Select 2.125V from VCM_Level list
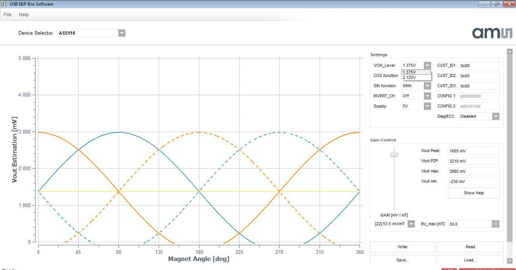This screenshot has width=516, height=270. [410, 77]
